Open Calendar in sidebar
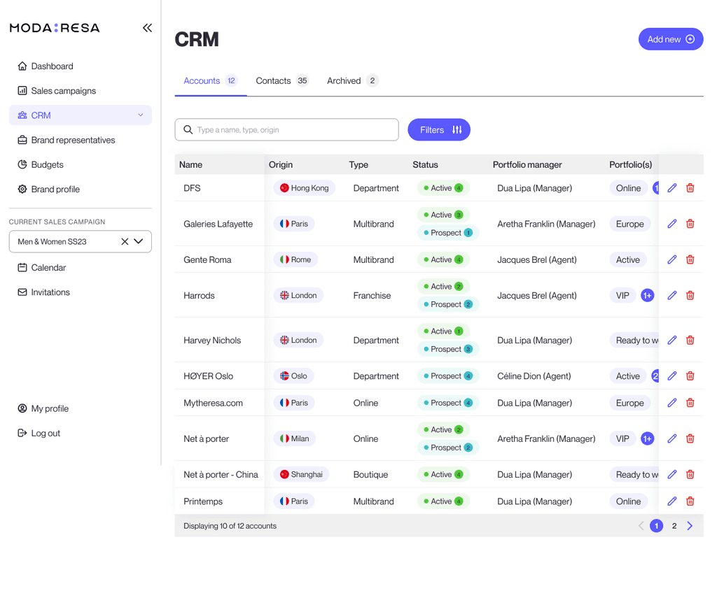717x600 pixels. coord(41,268)
